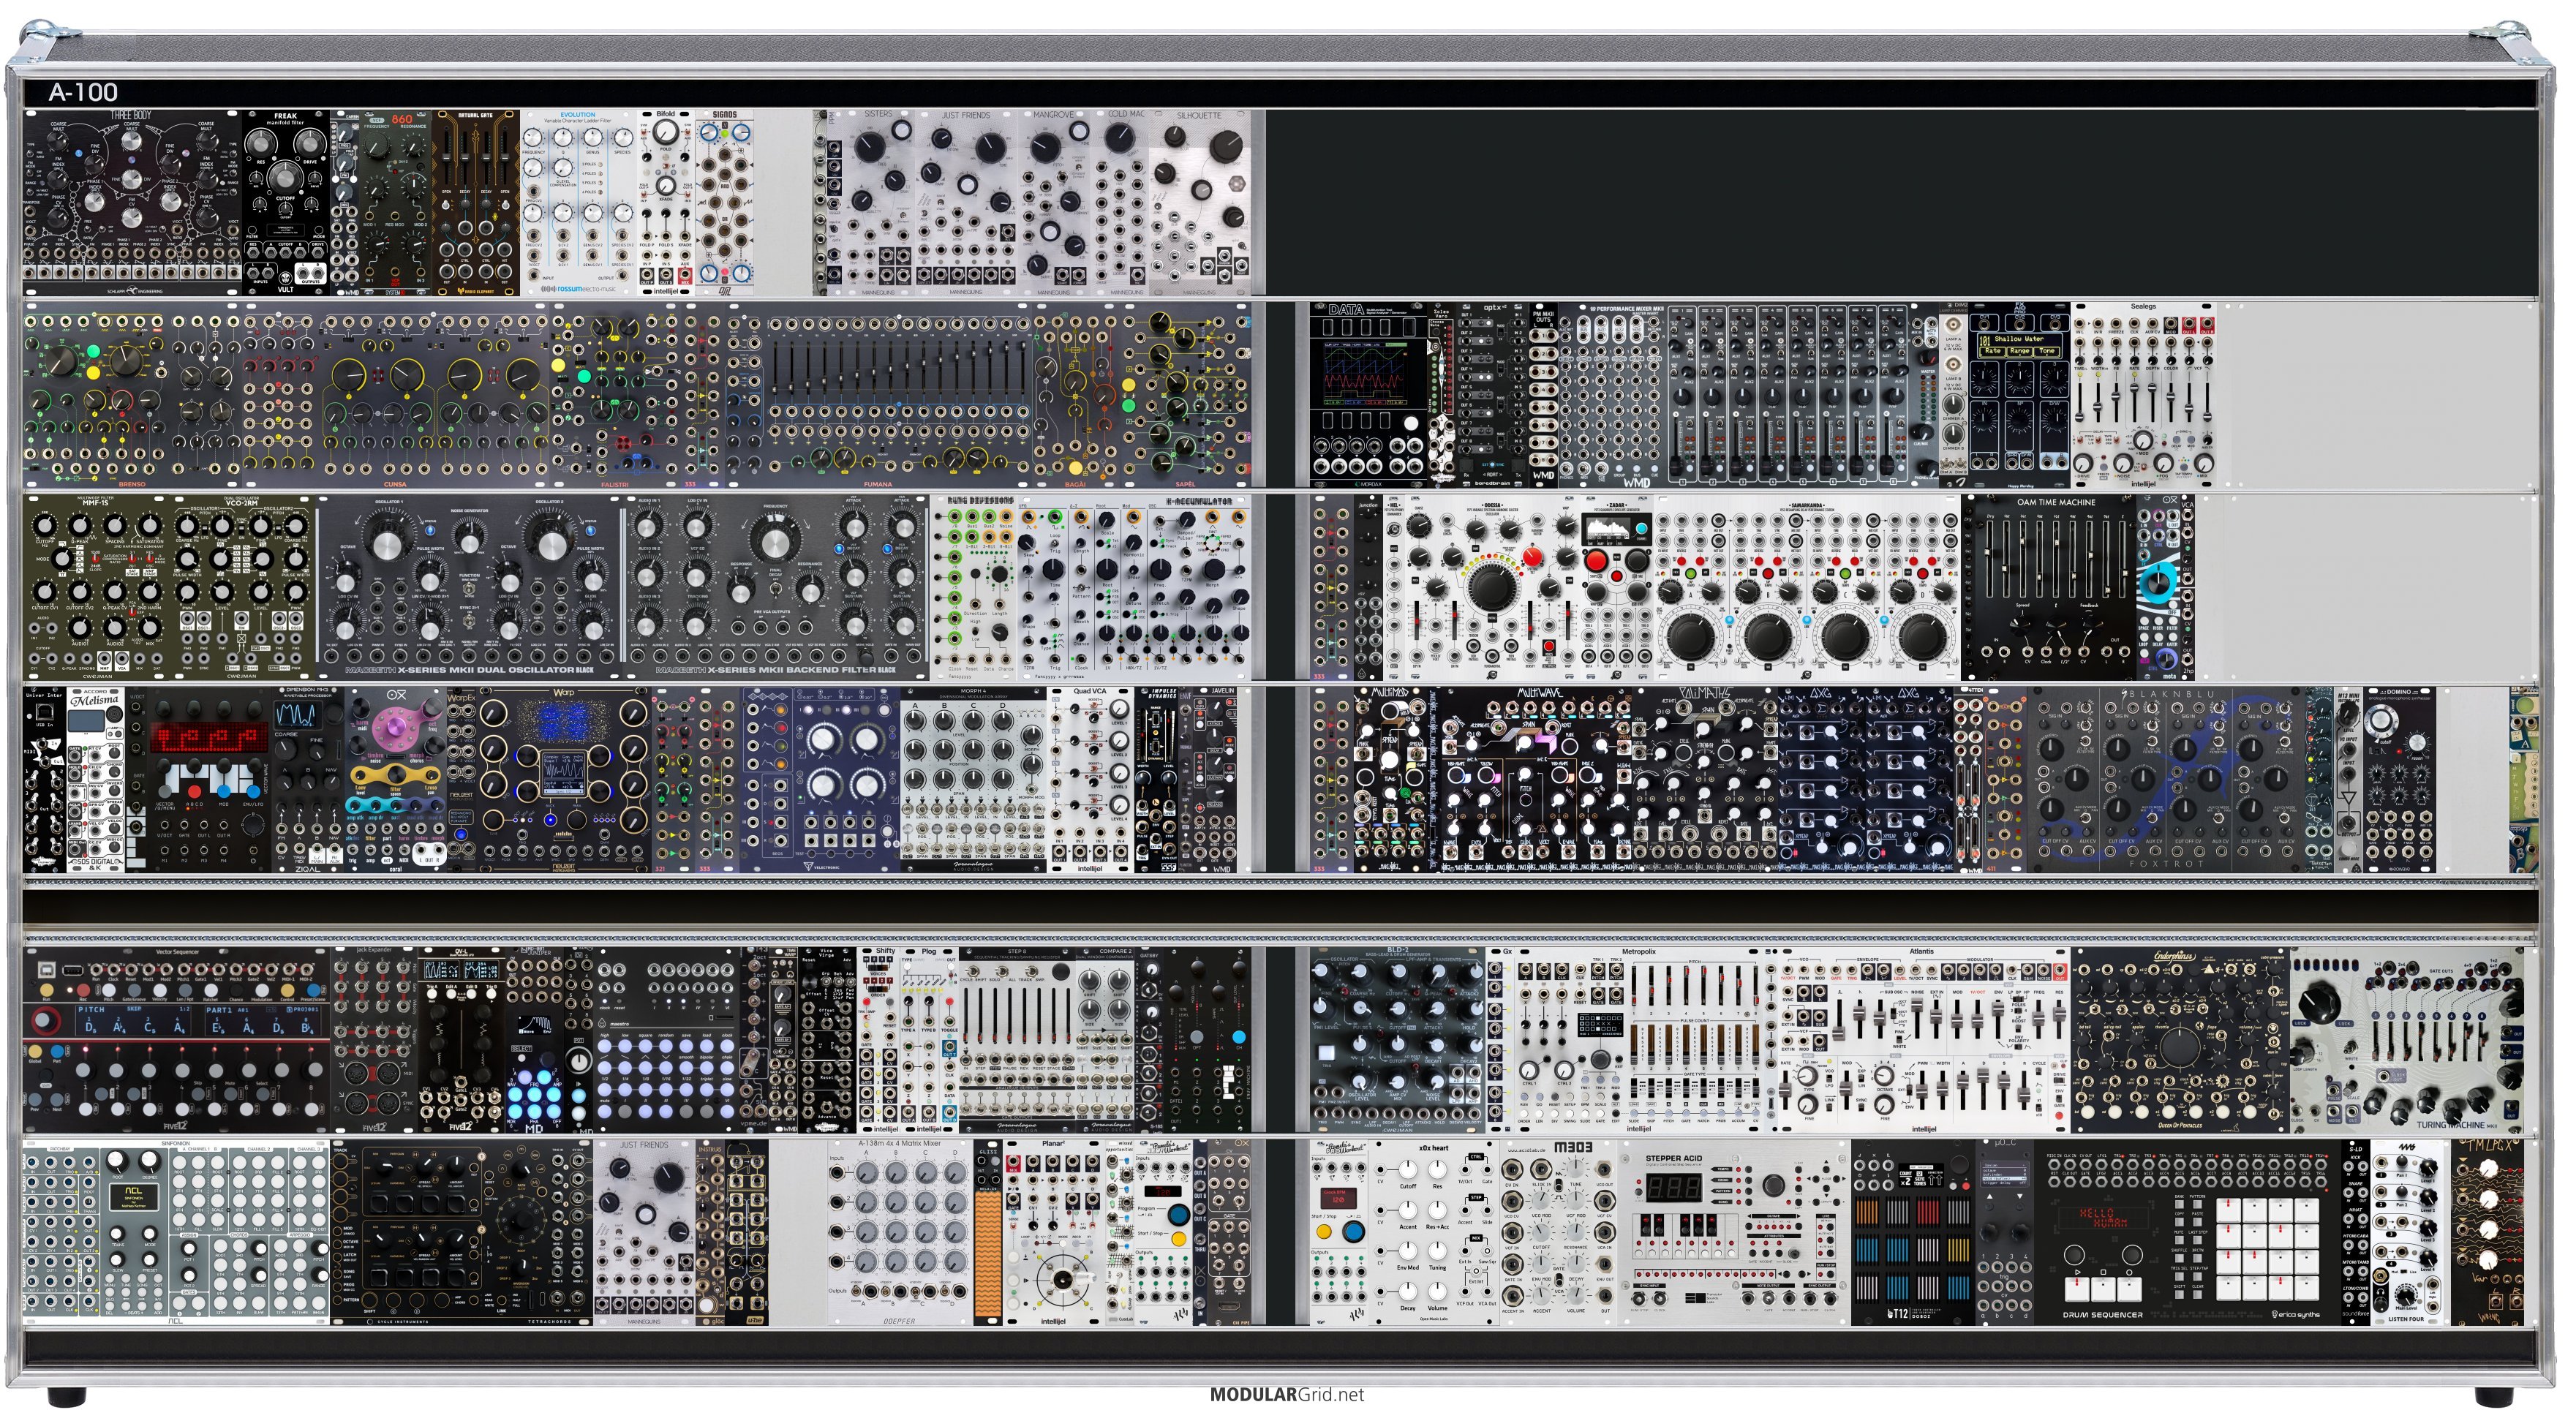Select the Joranalogue Step 8 module
Viewport: 2576px width, 1410px height.
(x=1017, y=1040)
